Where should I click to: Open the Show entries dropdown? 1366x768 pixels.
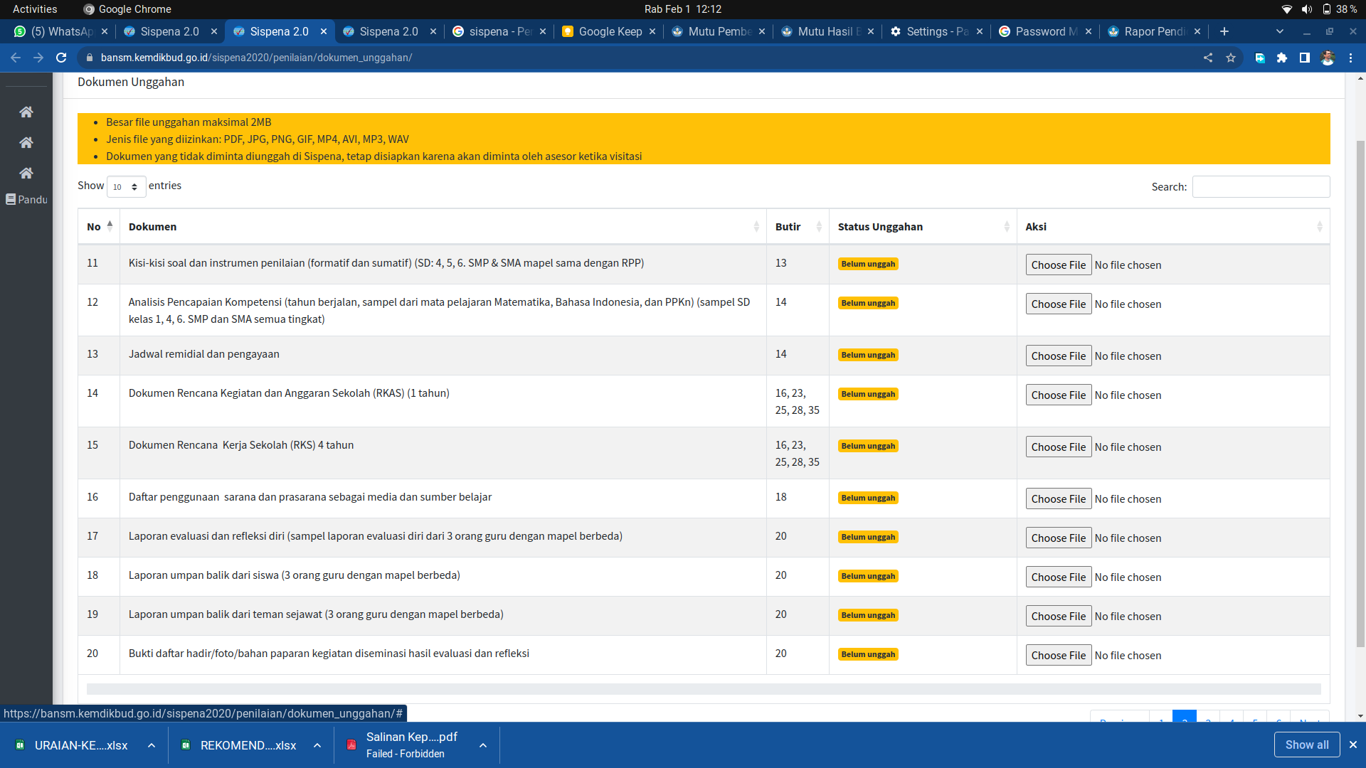tap(126, 186)
